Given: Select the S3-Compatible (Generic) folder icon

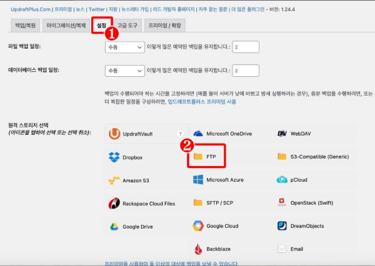Looking at the screenshot, I should tap(282, 156).
